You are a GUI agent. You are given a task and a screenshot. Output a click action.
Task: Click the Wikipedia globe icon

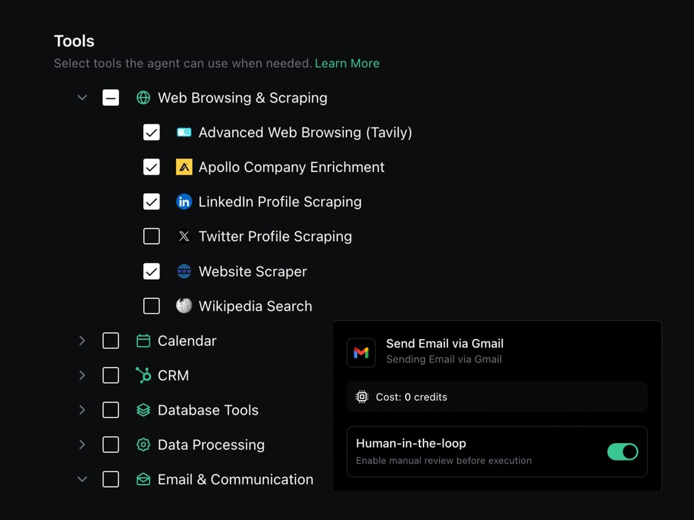(x=184, y=306)
